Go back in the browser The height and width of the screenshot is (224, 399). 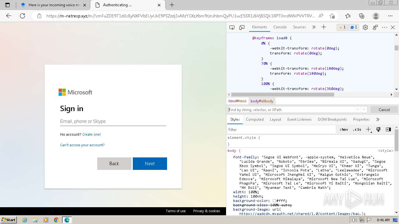pos(9,16)
